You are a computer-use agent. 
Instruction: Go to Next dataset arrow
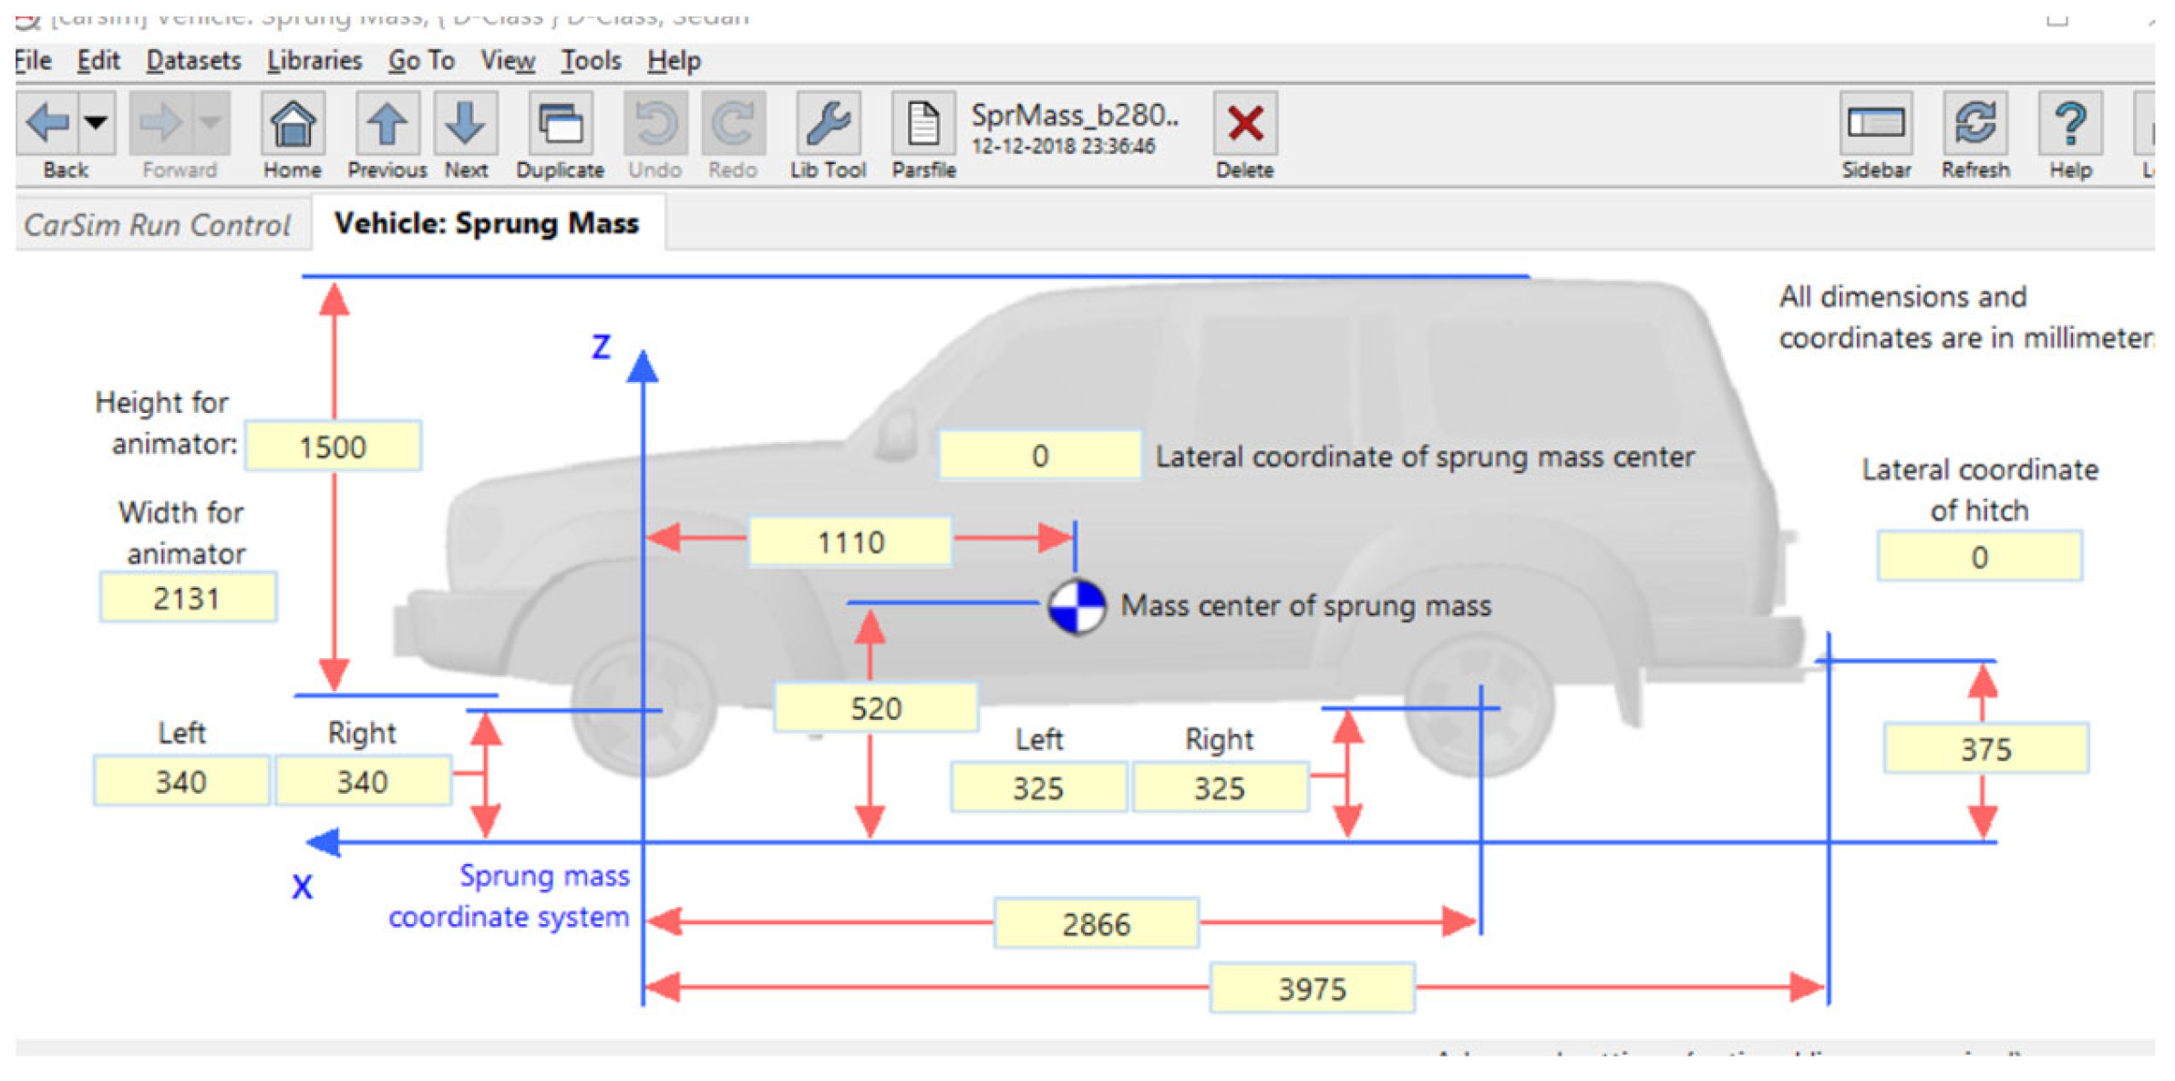pos(465,124)
